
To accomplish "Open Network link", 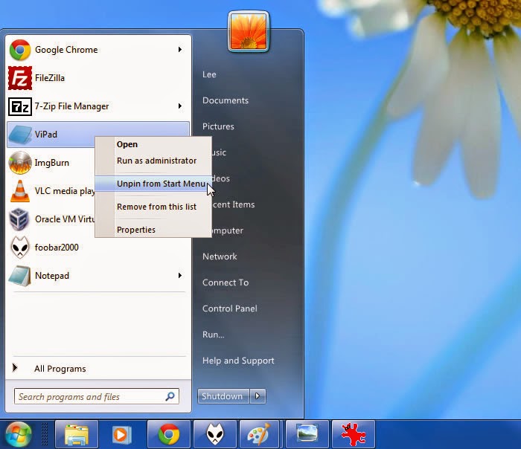I will 220,256.
